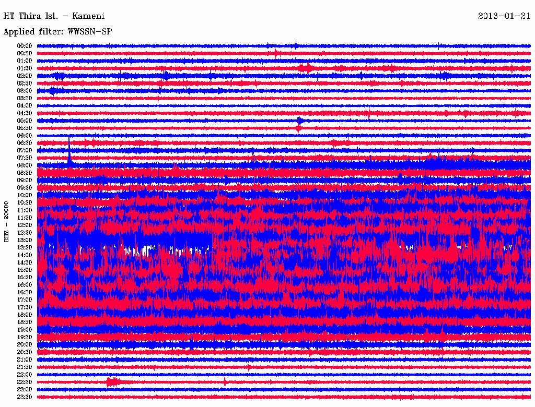Select the 01:30 time label
This screenshot has height=407, width=535.
(x=24, y=68)
